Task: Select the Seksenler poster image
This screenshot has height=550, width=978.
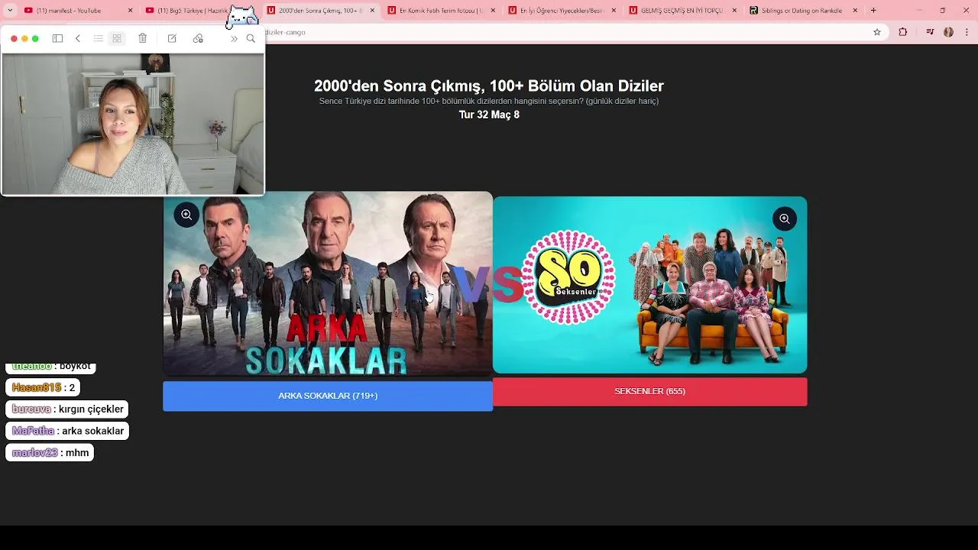Action: click(649, 285)
